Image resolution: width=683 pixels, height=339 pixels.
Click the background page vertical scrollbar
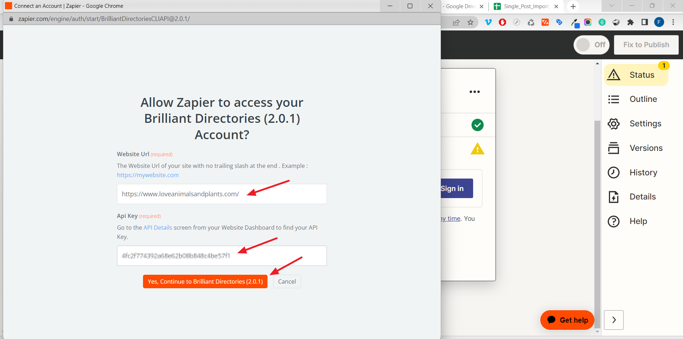click(x=597, y=225)
